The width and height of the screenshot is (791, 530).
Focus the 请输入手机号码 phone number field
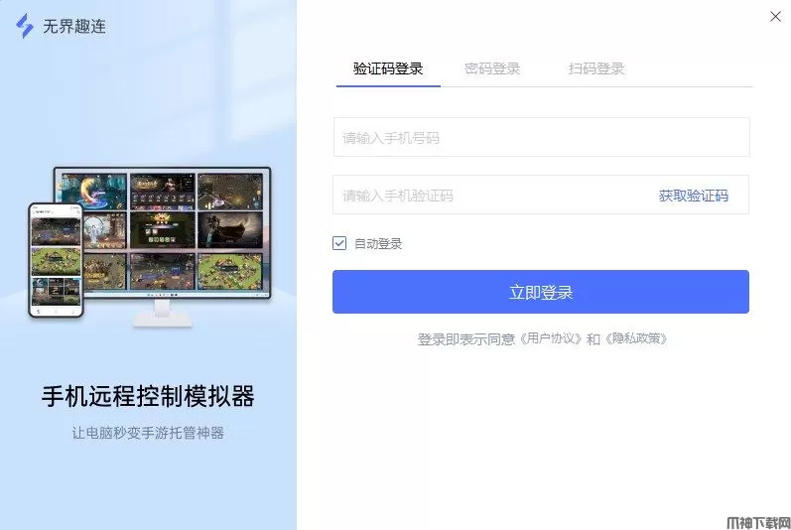[x=541, y=137]
